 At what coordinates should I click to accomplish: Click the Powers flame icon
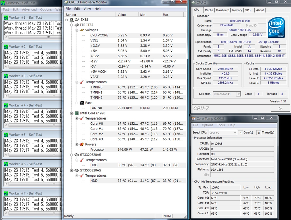pyautogui.click(x=82, y=144)
